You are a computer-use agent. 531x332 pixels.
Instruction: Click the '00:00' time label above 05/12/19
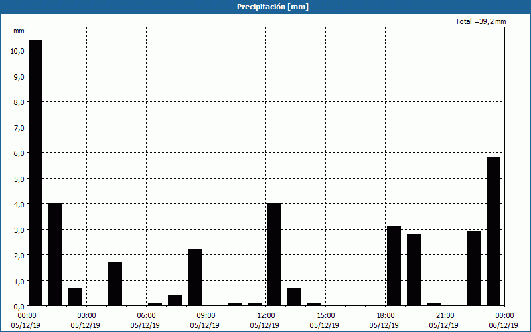pyautogui.click(x=27, y=316)
